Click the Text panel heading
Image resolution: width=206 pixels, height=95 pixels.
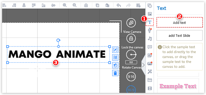pos(161,8)
